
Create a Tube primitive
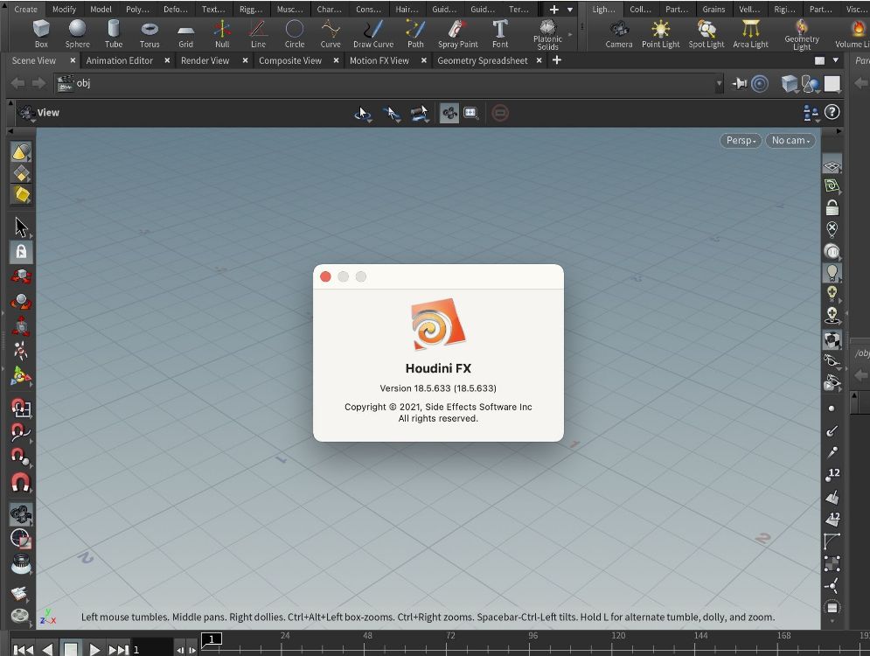[x=113, y=33]
